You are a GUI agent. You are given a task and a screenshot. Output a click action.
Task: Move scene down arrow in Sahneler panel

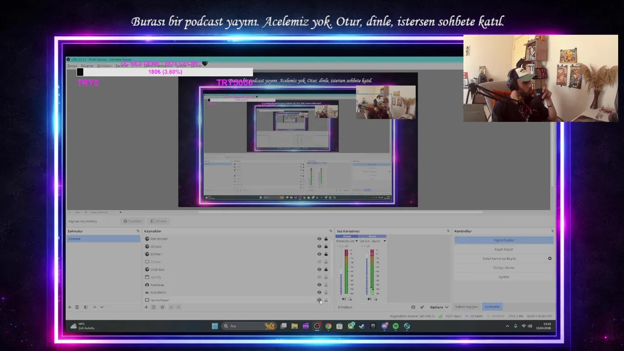tap(101, 307)
